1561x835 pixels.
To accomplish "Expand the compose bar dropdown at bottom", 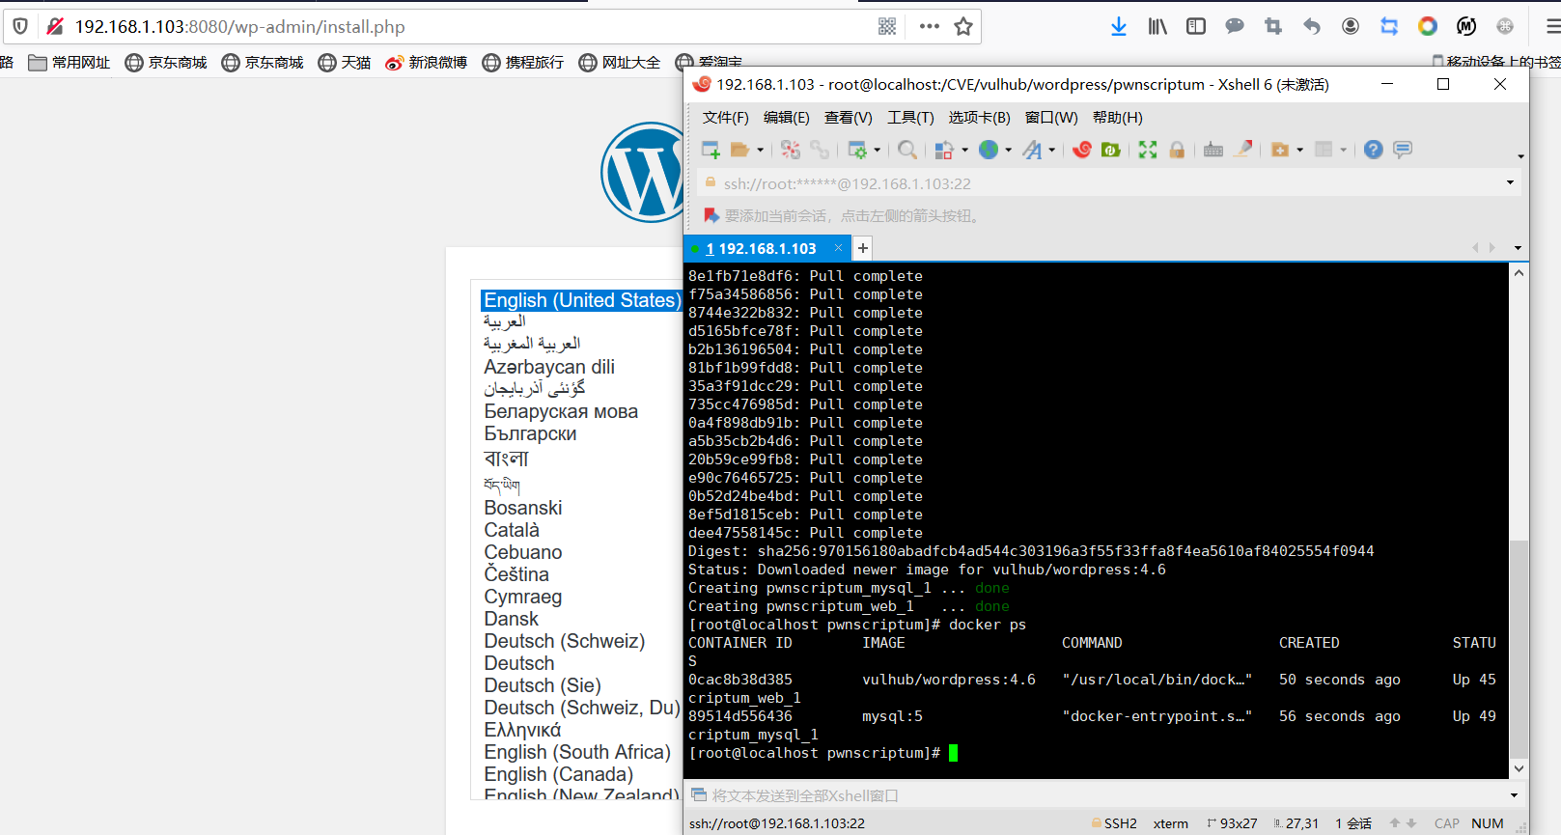I will tap(1514, 795).
